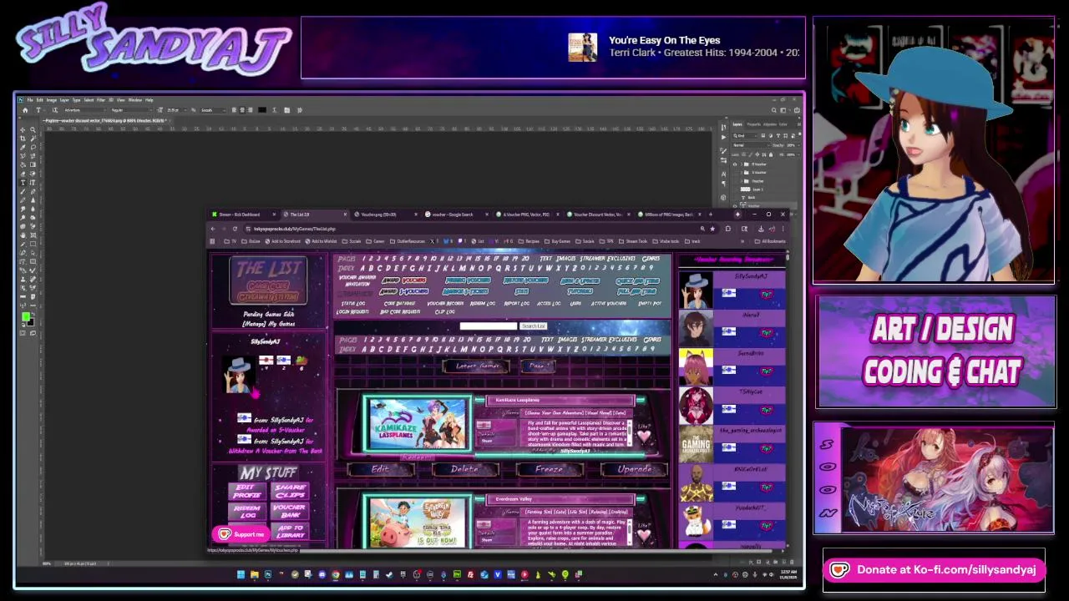Click Streamer Exclusives in top page index
The width and height of the screenshot is (1069, 601).
[x=608, y=259]
